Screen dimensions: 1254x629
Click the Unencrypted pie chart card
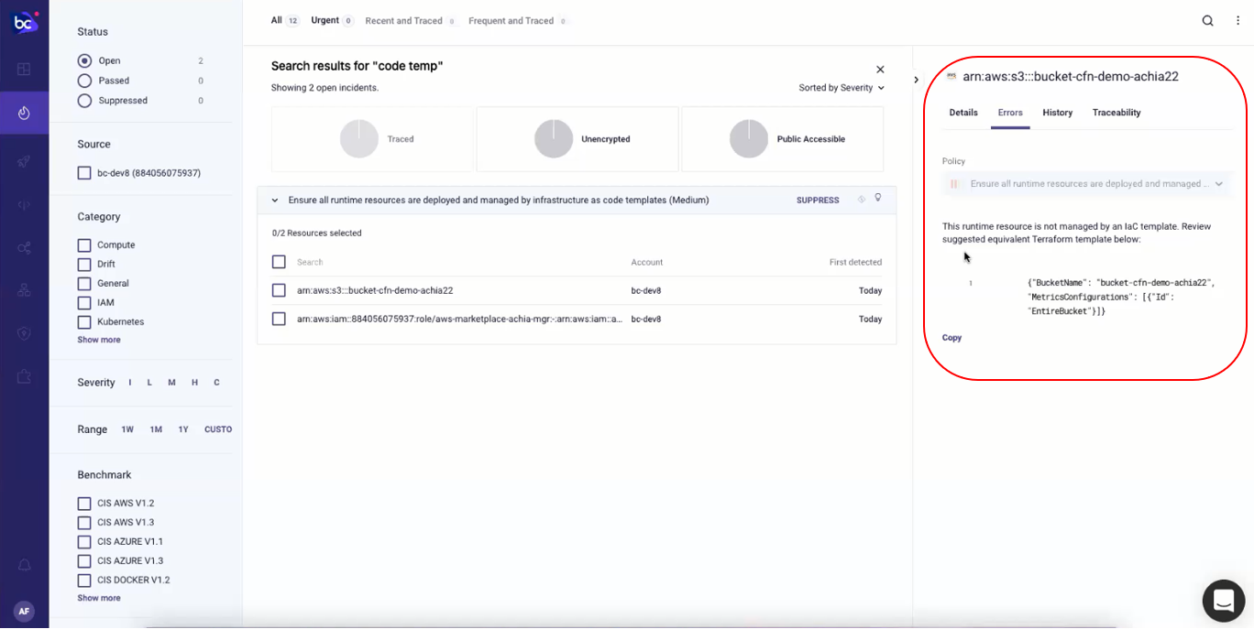pos(577,139)
